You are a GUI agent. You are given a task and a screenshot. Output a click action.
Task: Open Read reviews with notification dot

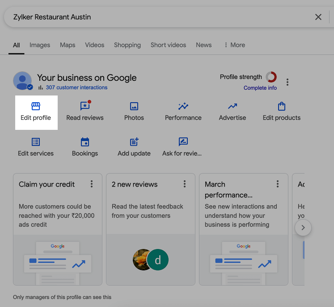pos(85,112)
